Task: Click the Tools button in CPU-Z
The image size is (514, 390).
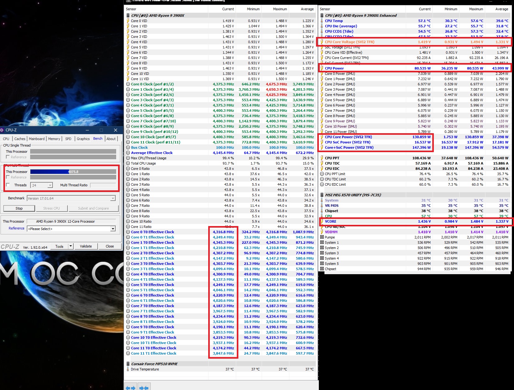Action: point(59,246)
